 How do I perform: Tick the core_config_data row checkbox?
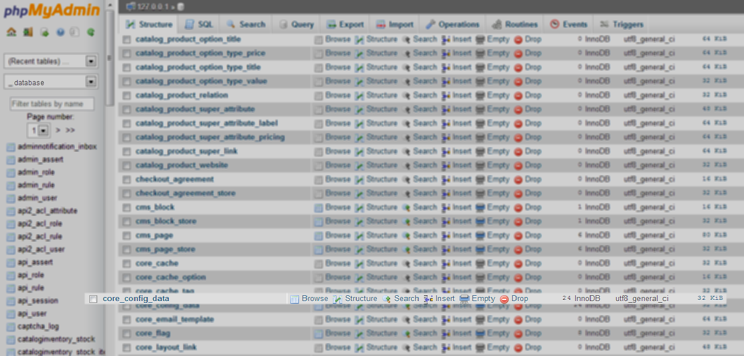(x=93, y=299)
